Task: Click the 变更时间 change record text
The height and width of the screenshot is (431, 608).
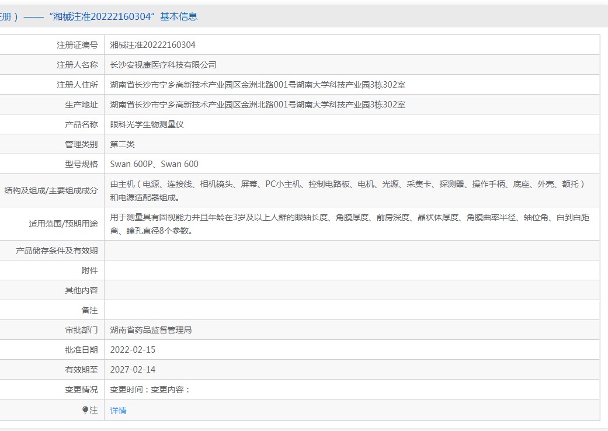Action: pos(151,390)
